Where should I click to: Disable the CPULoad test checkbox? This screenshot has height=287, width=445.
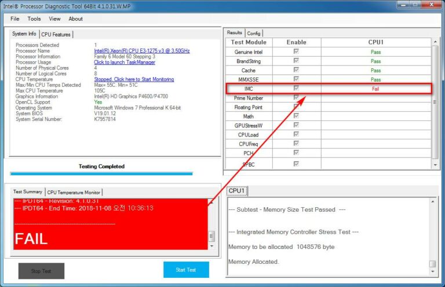(x=297, y=135)
